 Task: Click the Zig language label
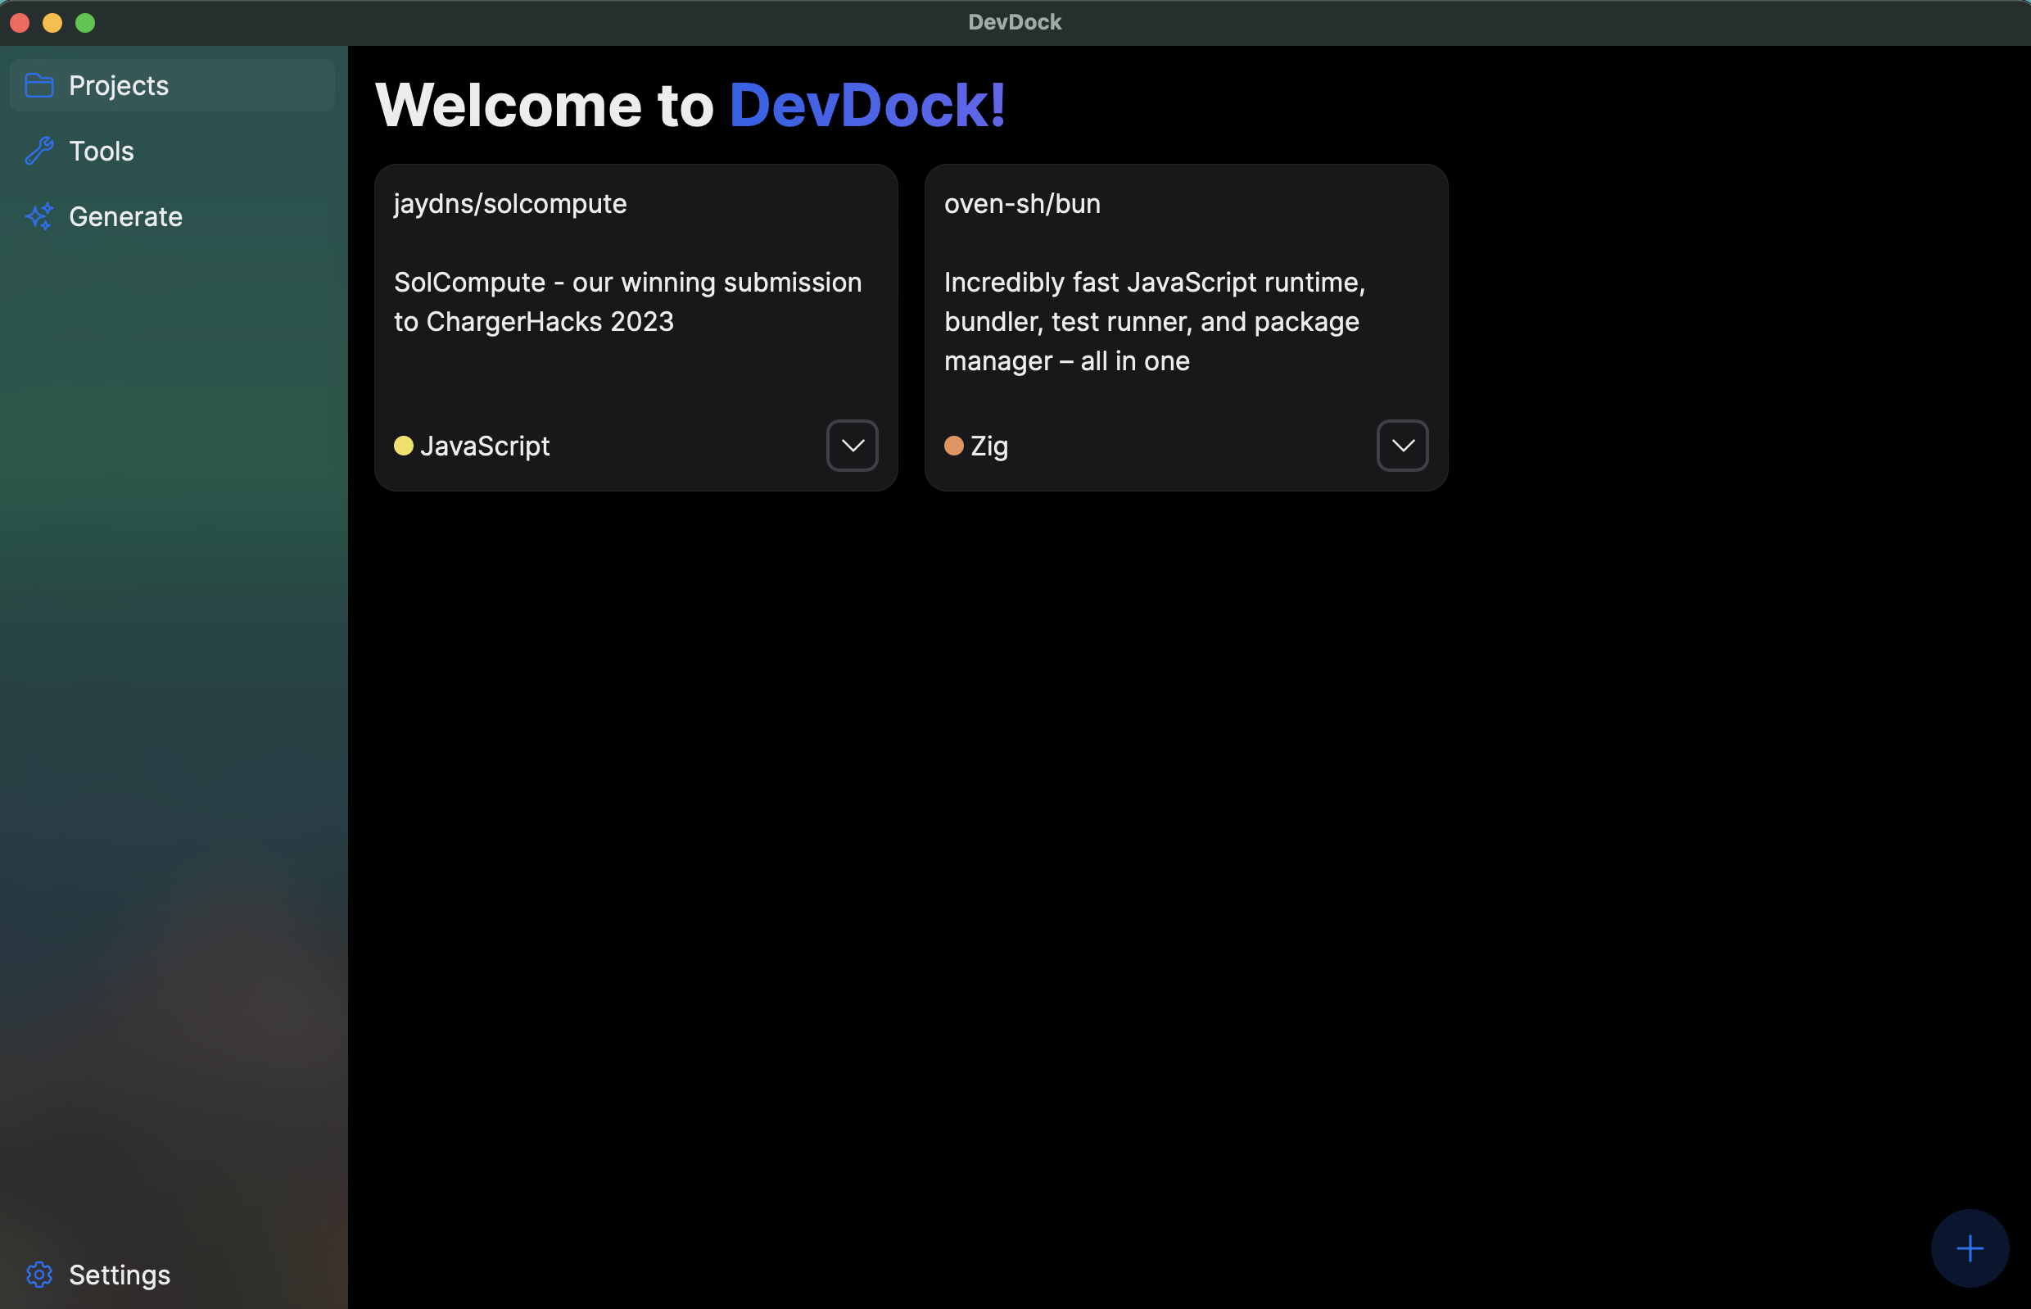click(989, 446)
